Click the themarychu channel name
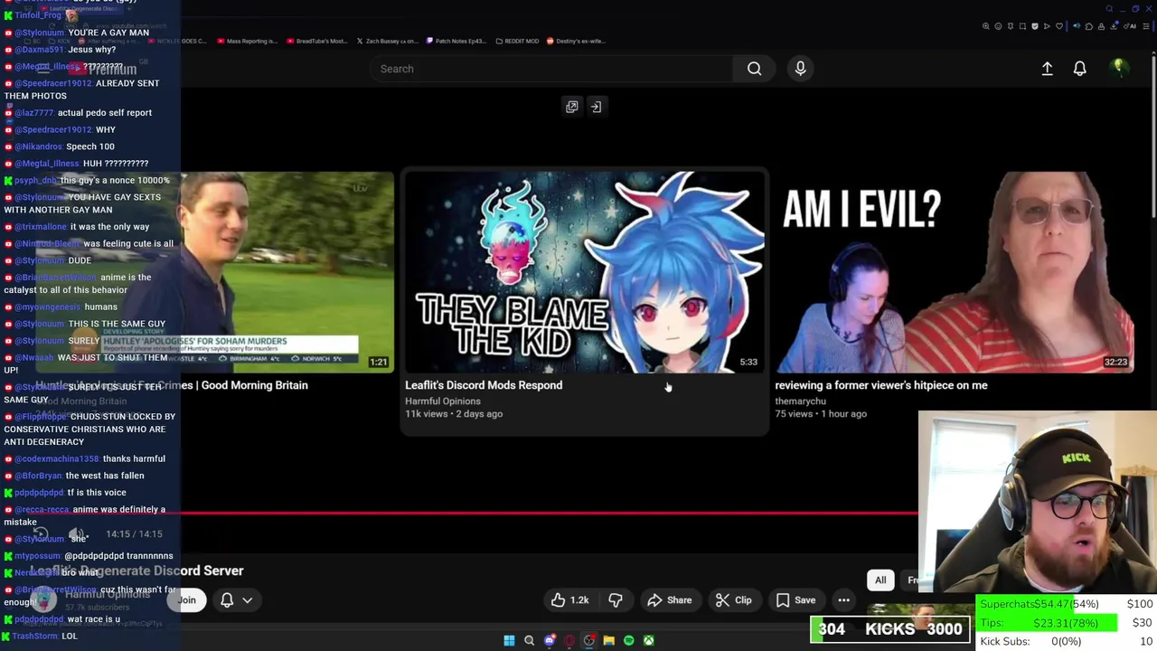The height and width of the screenshot is (651, 1157). click(801, 401)
